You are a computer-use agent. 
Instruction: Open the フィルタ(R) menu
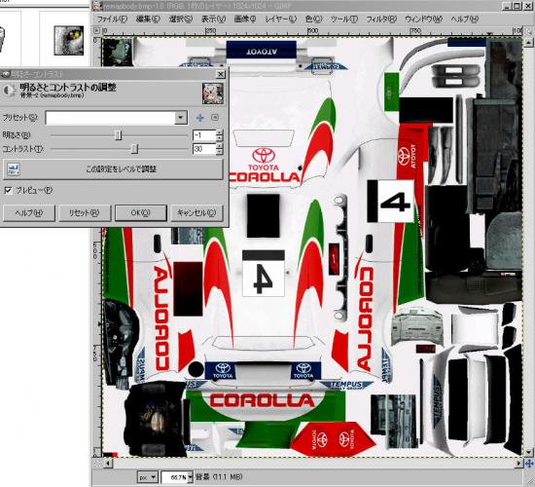(x=381, y=19)
